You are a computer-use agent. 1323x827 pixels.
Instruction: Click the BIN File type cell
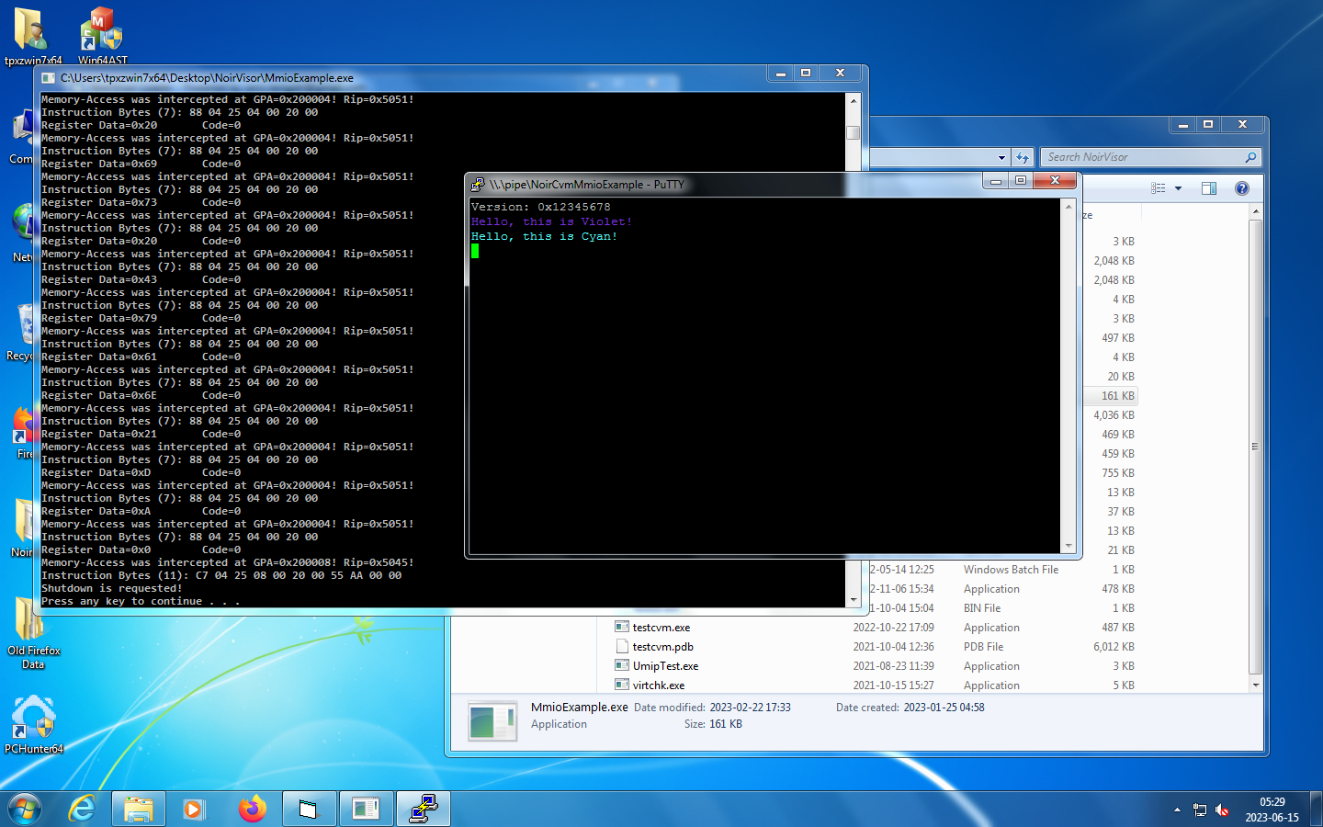click(x=982, y=608)
